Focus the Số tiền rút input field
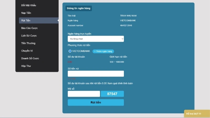 (x=96, y=74)
